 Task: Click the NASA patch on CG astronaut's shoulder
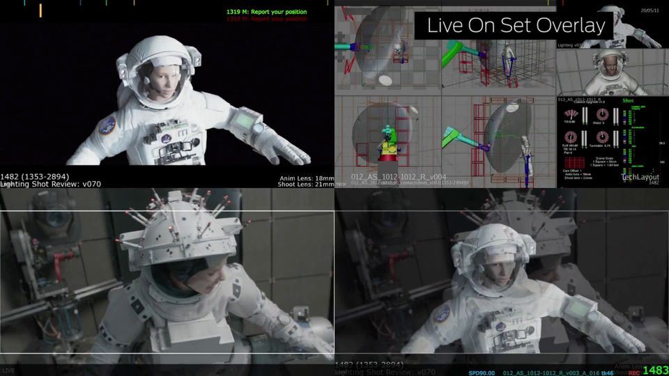pyautogui.click(x=107, y=125)
